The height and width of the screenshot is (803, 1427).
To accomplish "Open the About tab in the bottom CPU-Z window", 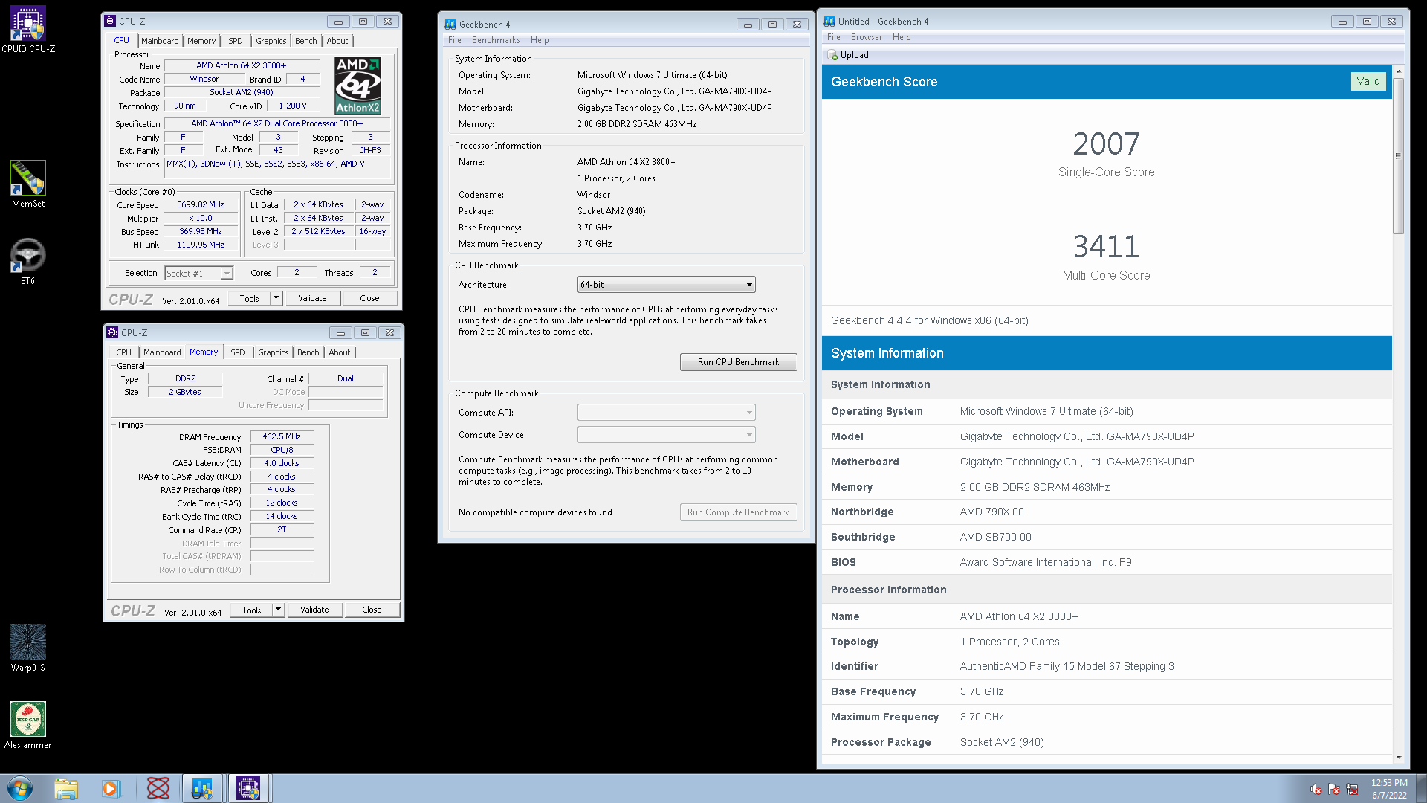I will click(x=340, y=352).
